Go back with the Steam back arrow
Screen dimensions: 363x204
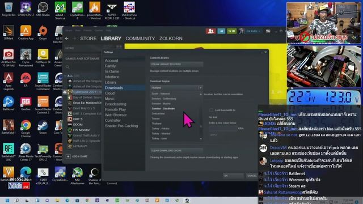(x=67, y=39)
